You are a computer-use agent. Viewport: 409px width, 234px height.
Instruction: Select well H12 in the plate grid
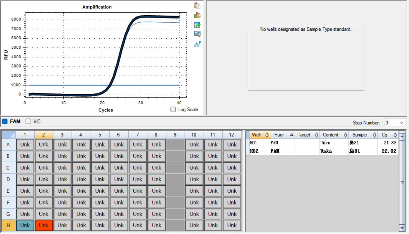pyautogui.click(x=232, y=225)
